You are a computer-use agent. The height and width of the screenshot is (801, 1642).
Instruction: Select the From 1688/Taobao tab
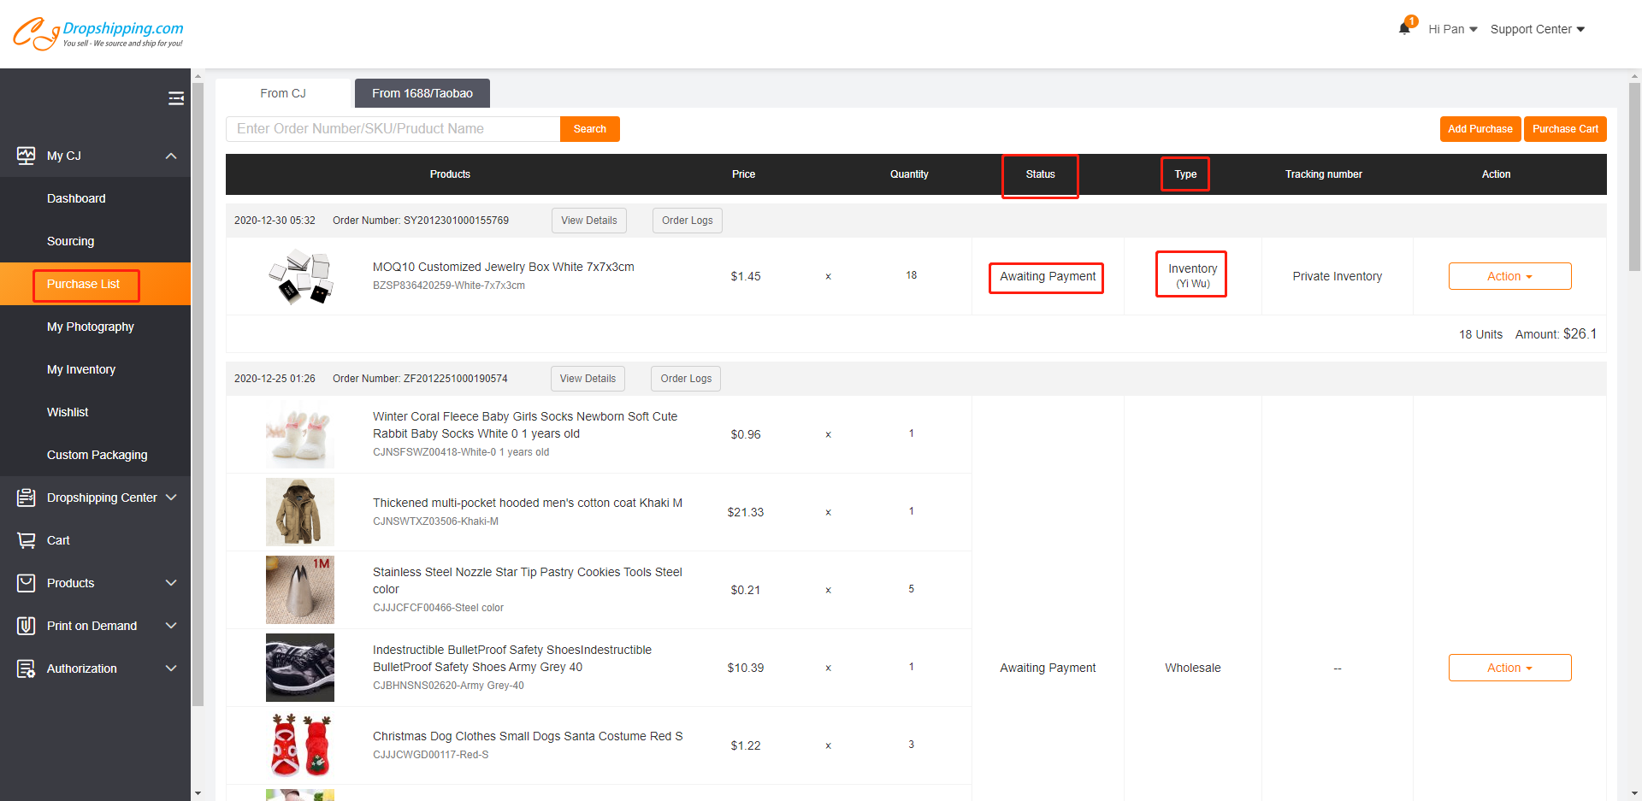[422, 93]
